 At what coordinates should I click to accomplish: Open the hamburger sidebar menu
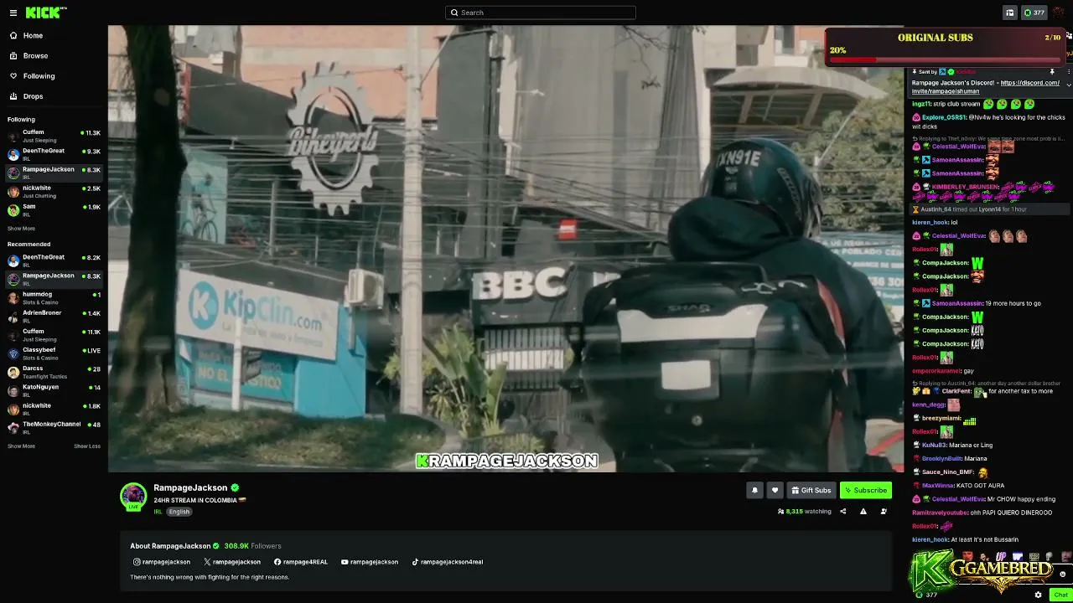pyautogui.click(x=13, y=13)
